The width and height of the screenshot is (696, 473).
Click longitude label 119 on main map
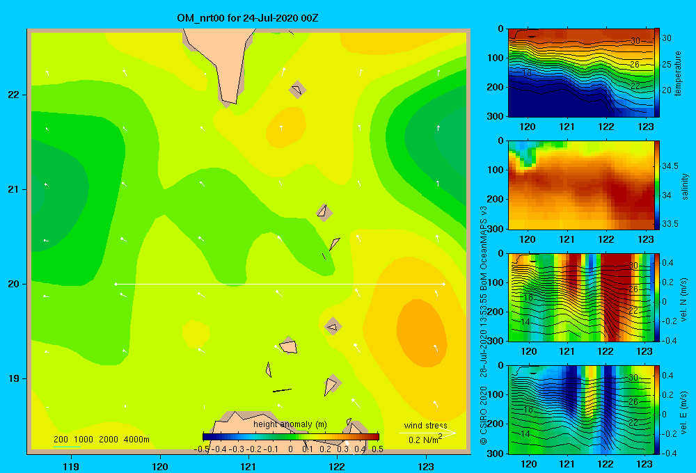72,466
